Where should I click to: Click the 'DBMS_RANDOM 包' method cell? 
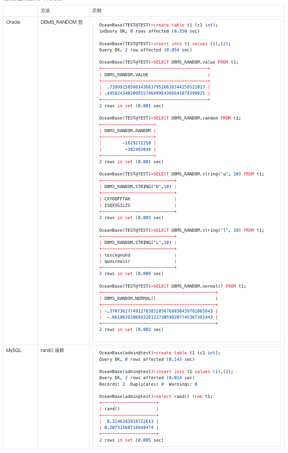(x=62, y=22)
